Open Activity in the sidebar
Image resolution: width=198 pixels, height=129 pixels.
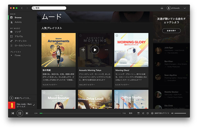coord(18,22)
